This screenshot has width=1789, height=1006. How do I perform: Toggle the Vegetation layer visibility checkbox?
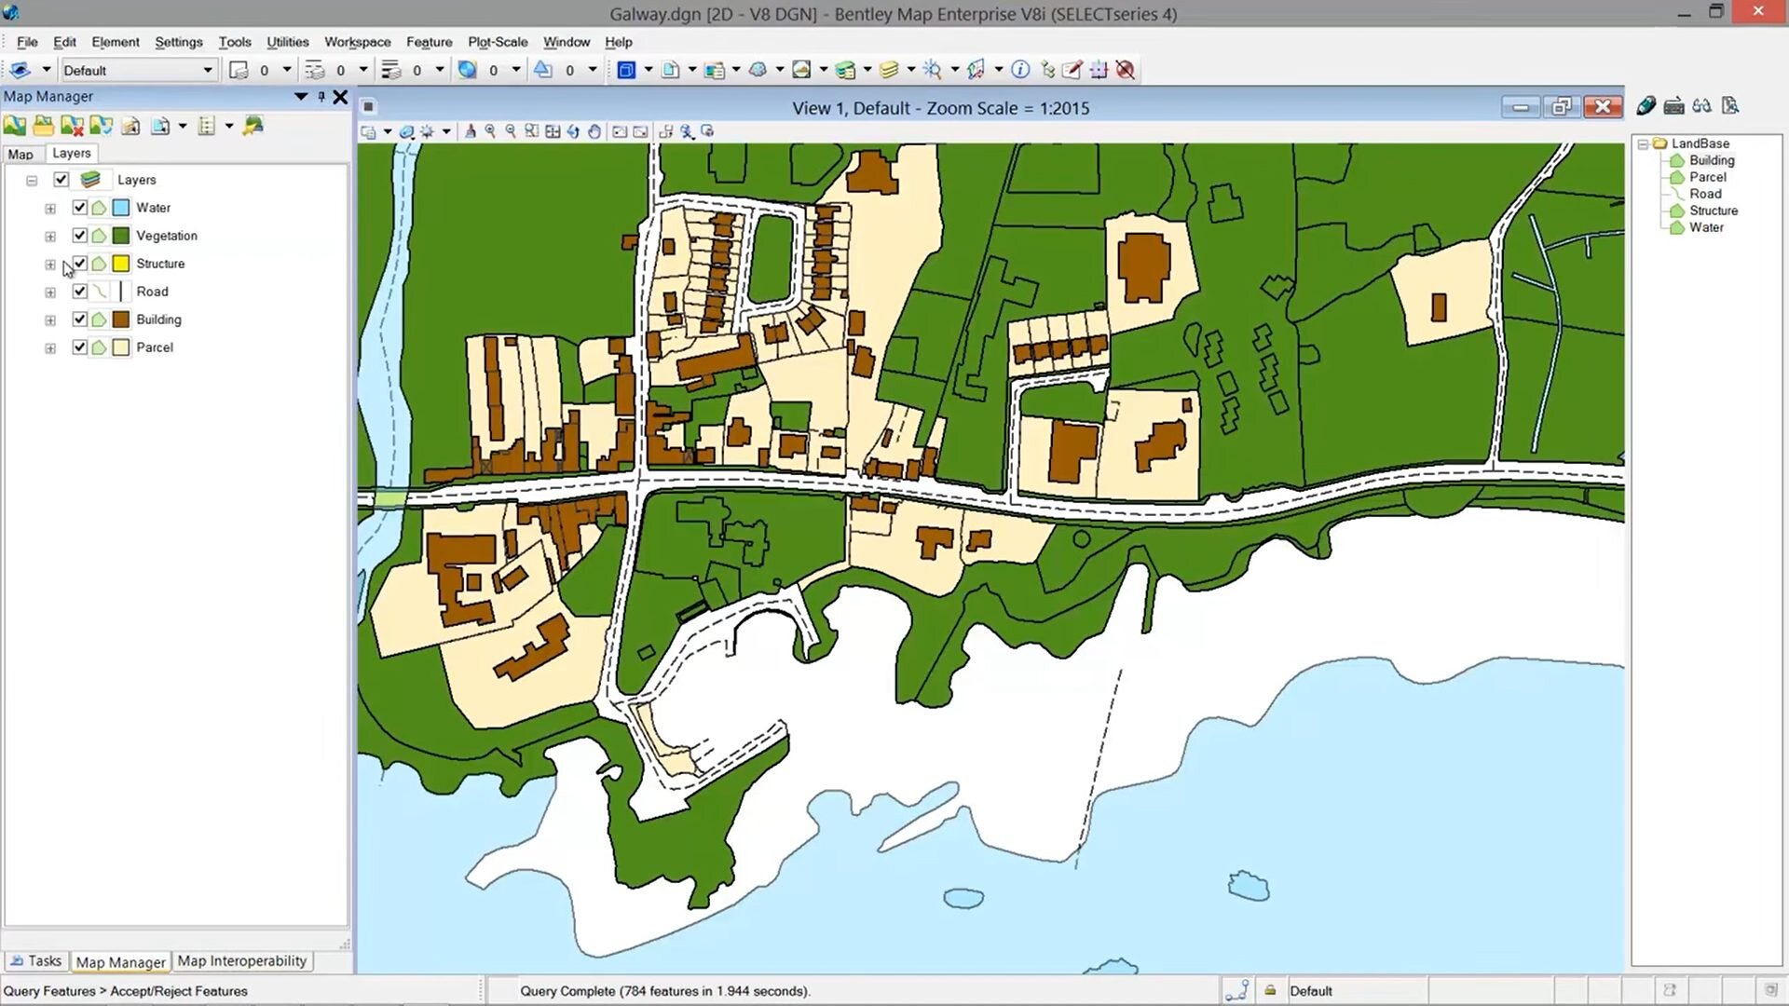(80, 236)
